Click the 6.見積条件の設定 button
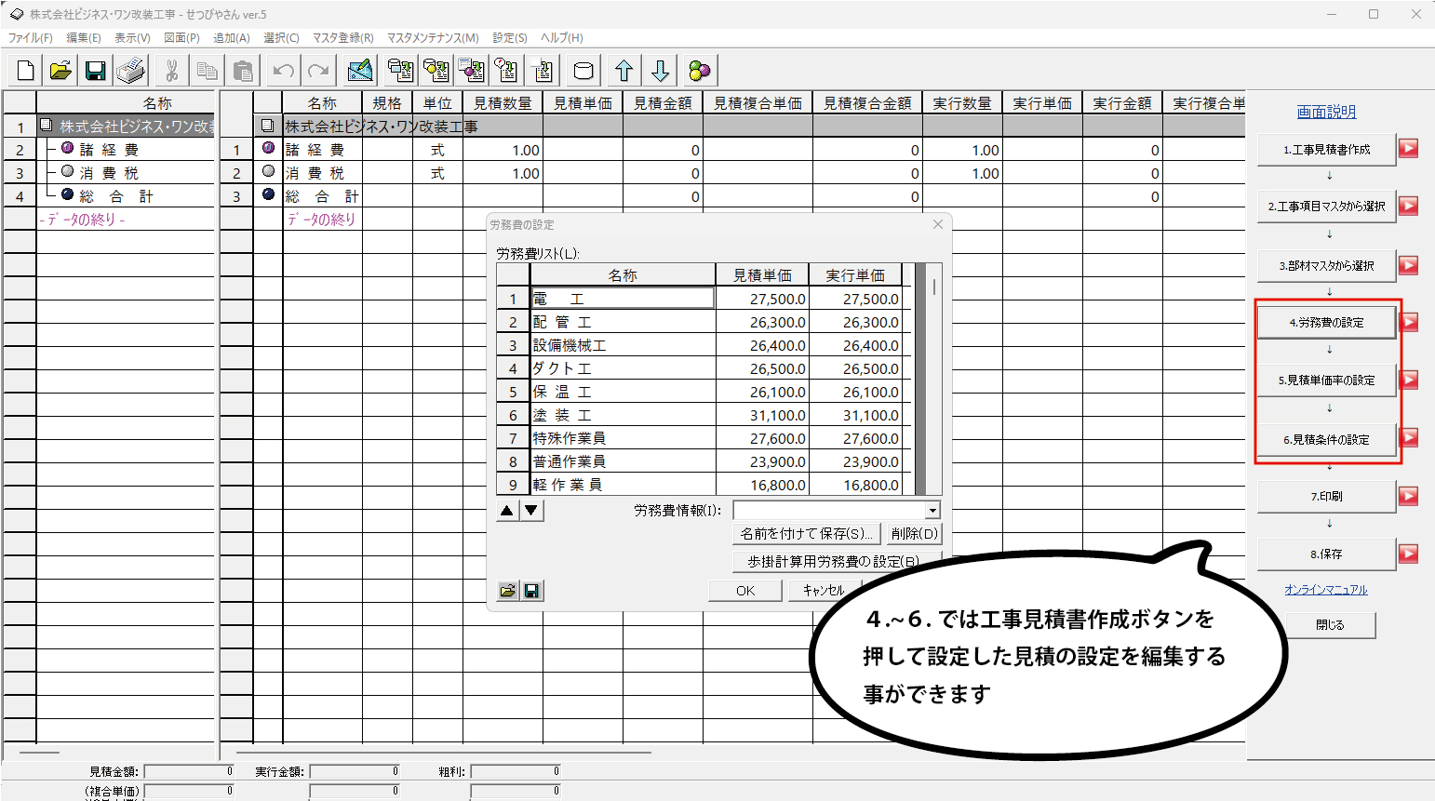Image resolution: width=1435 pixels, height=801 pixels. pyautogui.click(x=1326, y=439)
